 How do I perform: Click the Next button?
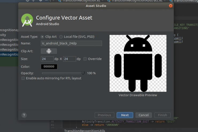pos(125,115)
